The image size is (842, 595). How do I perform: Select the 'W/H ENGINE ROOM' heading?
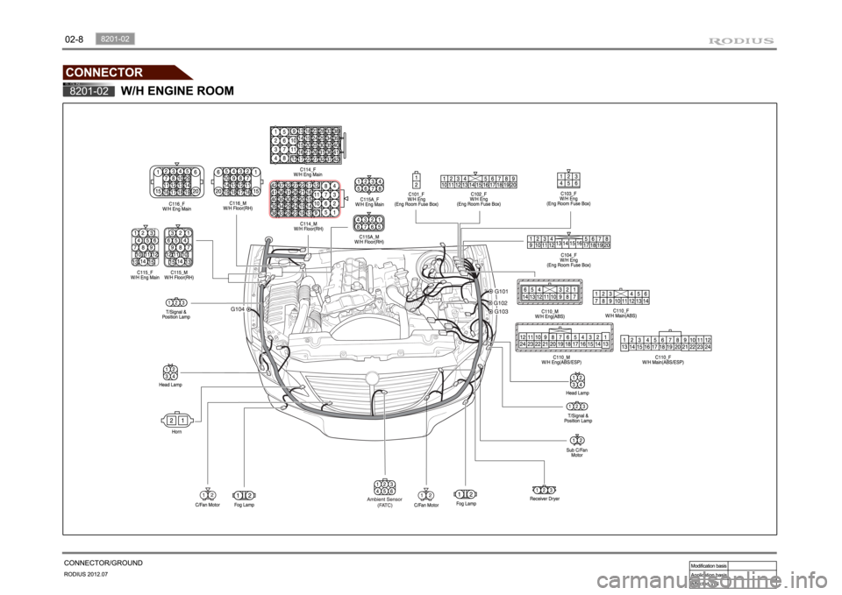pyautogui.click(x=177, y=90)
